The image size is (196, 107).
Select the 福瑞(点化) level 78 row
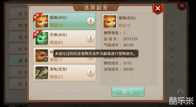pos(65,21)
